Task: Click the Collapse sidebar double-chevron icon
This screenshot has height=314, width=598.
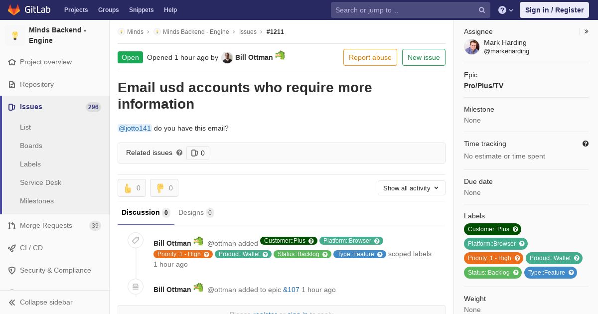Action: (12, 303)
